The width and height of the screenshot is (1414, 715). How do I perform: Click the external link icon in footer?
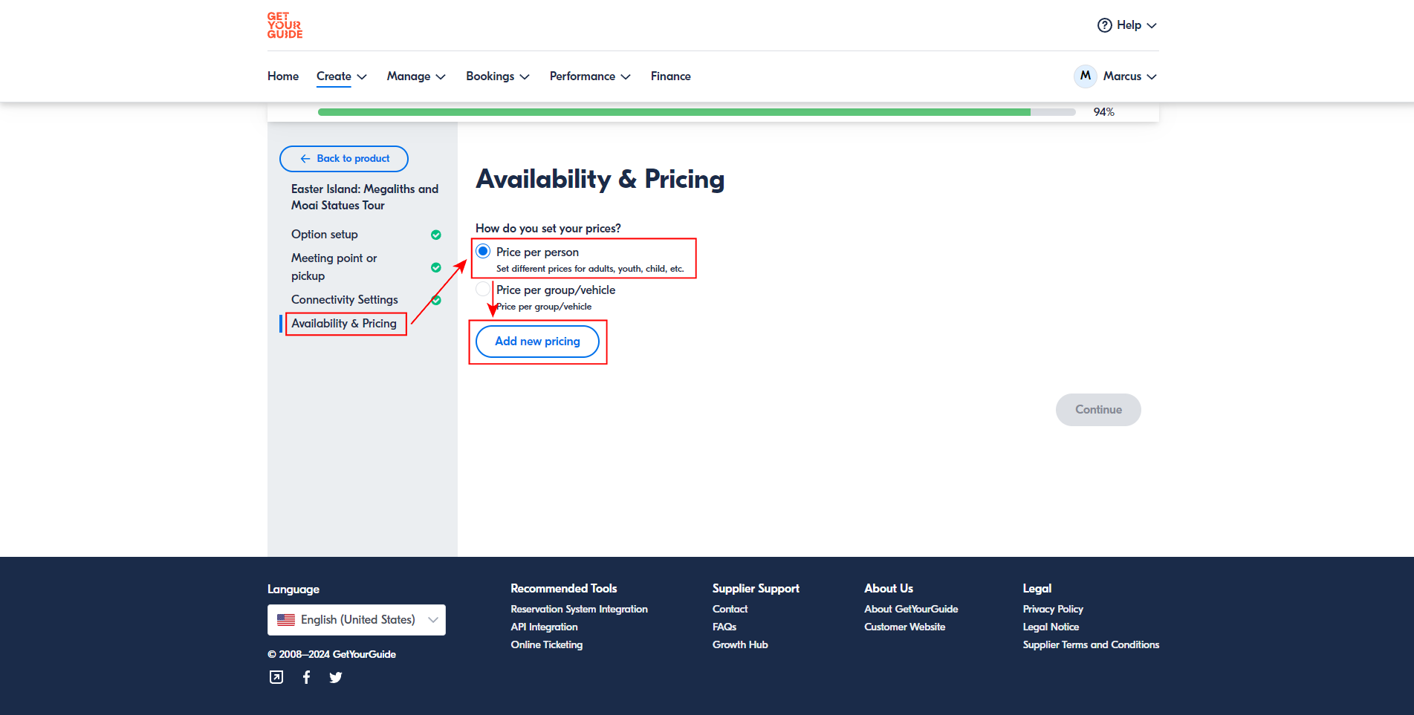coord(276,677)
